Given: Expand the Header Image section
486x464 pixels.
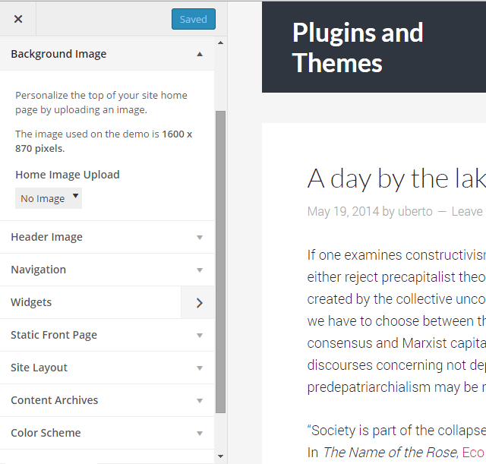Looking at the screenshot, I should (47, 237).
